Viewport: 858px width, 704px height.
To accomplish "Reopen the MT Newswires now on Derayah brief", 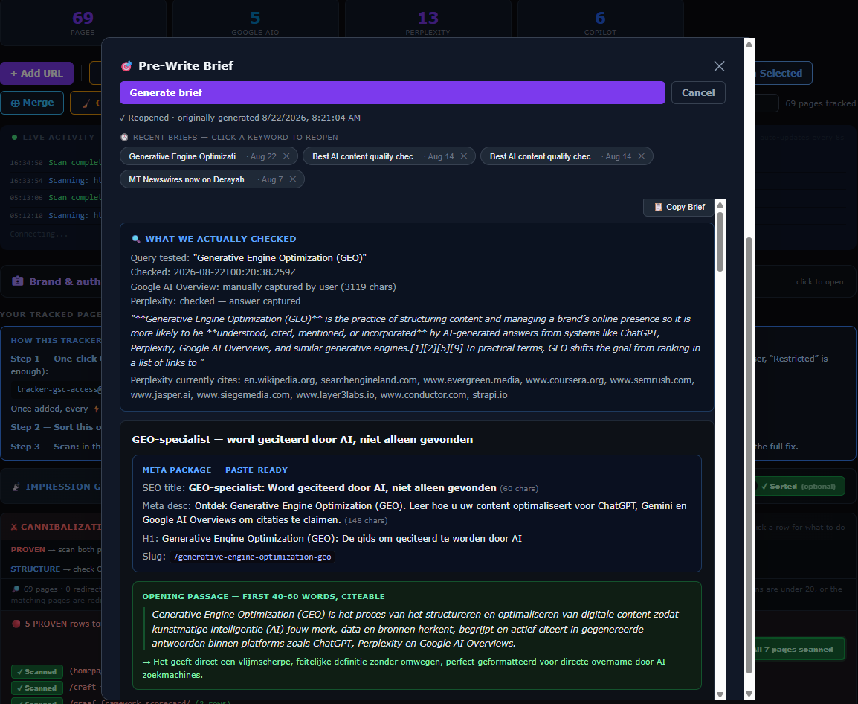I will (192, 179).
